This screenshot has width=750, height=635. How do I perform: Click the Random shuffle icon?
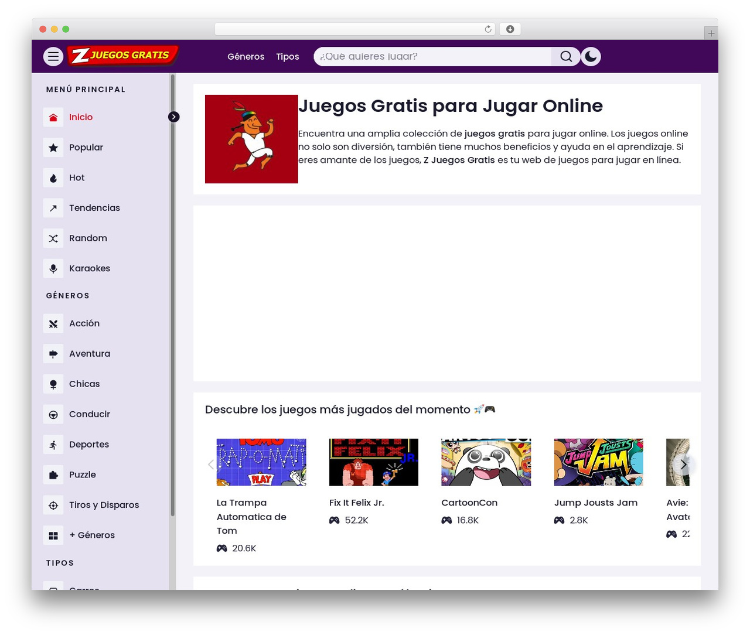coord(53,238)
